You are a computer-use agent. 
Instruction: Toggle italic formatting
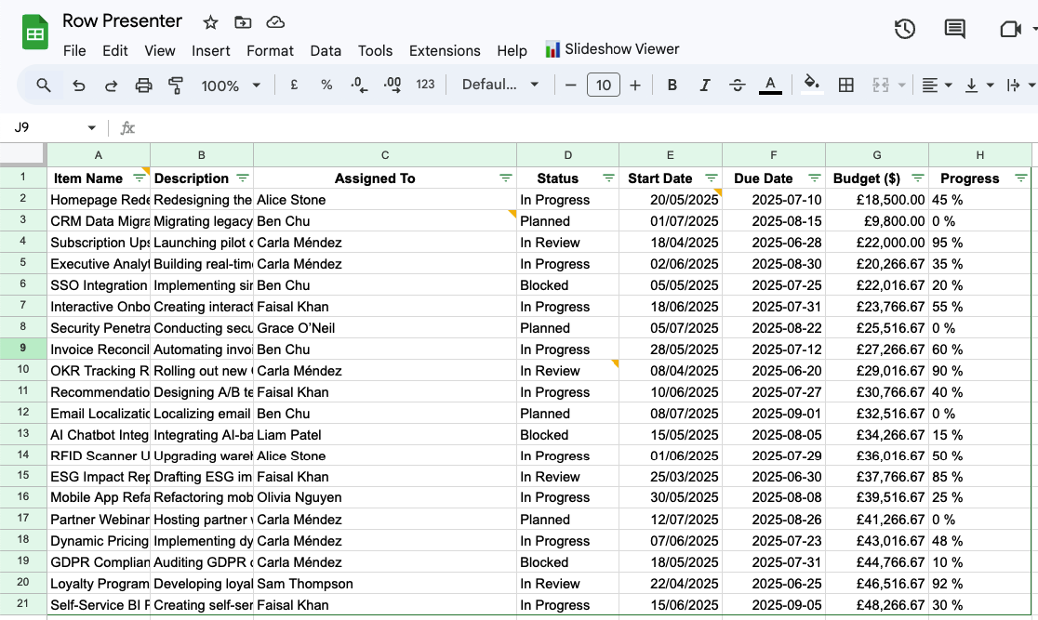click(x=704, y=86)
